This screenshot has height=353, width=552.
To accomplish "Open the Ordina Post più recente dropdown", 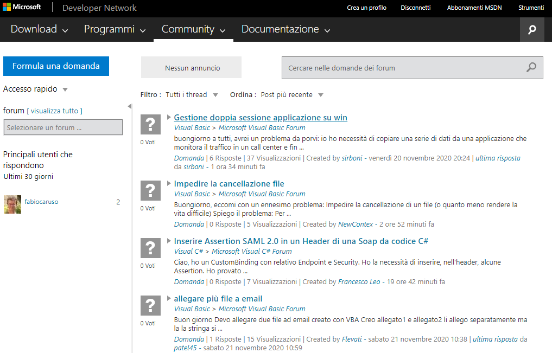I will 292,94.
